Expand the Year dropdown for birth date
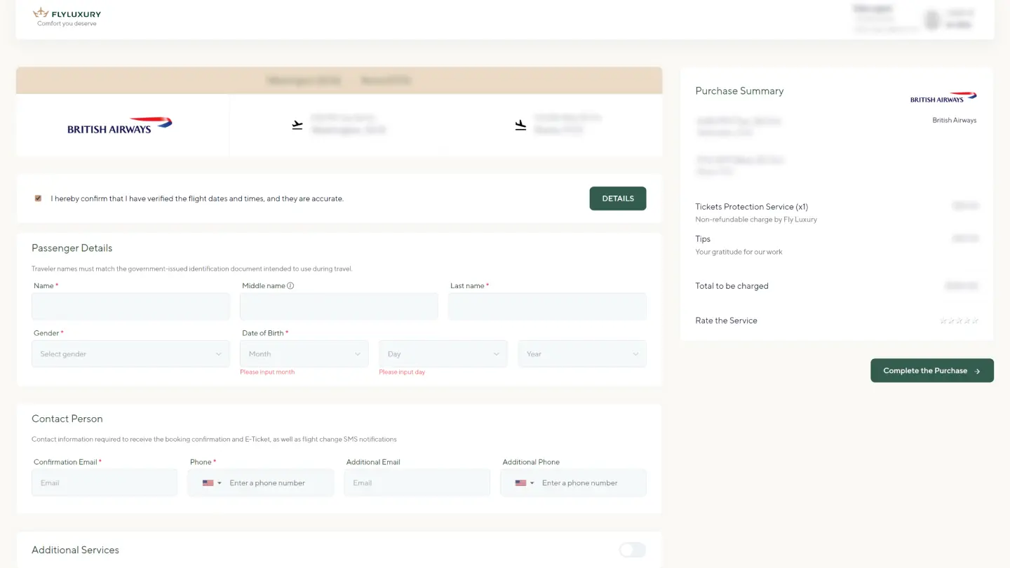The height and width of the screenshot is (568, 1010). [x=581, y=354]
